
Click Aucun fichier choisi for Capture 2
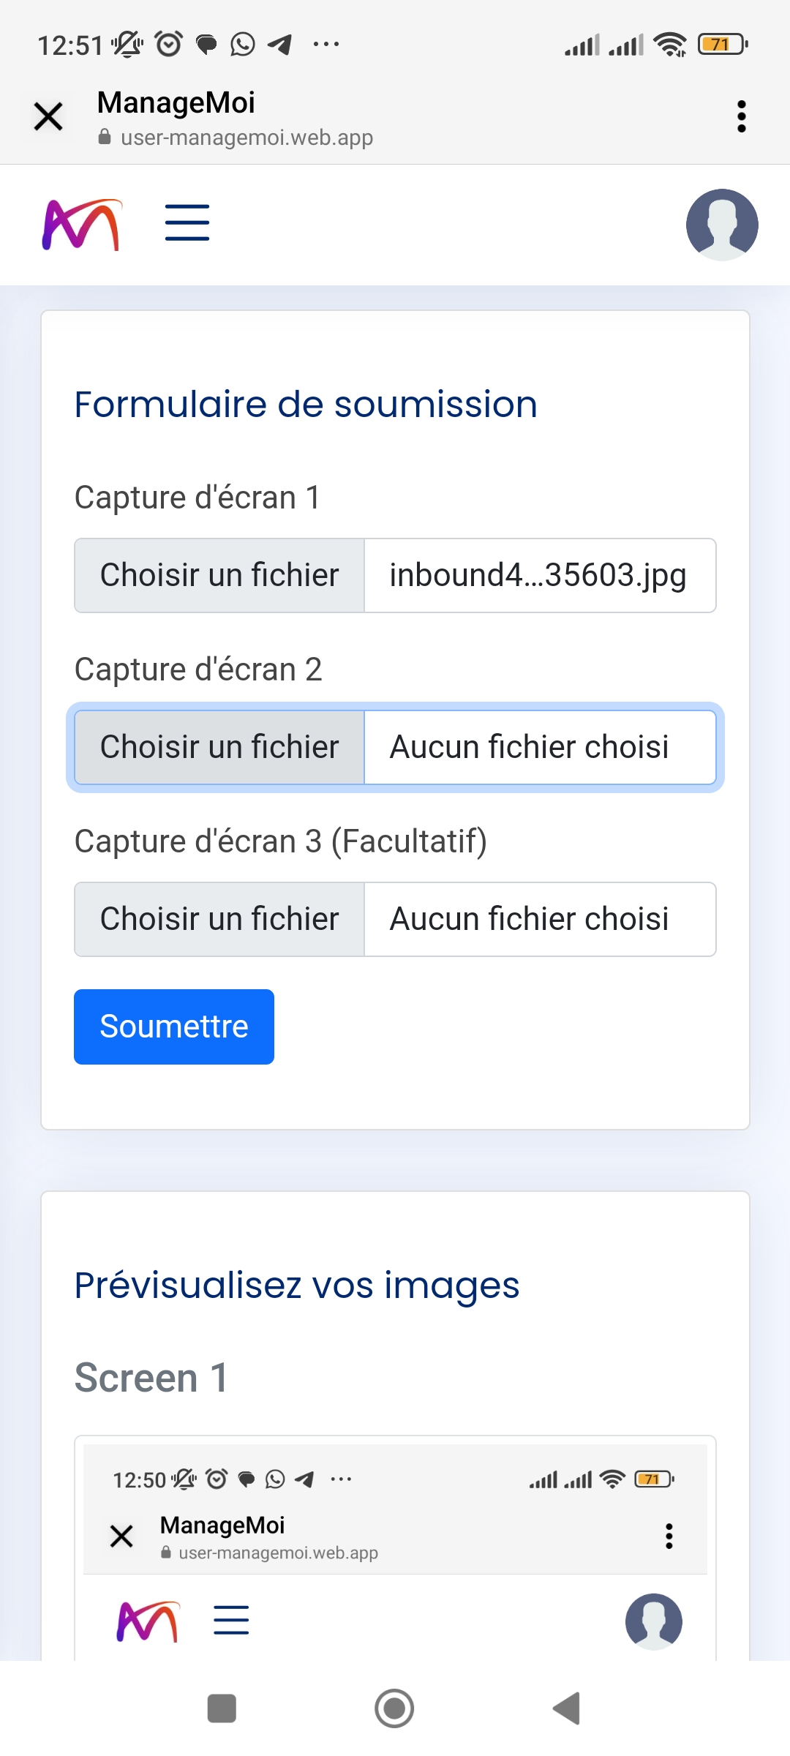tap(539, 748)
